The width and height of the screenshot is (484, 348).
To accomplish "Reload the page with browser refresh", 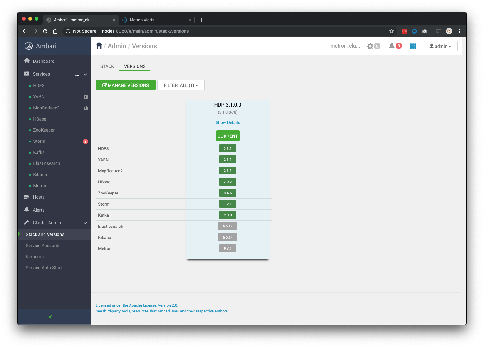I will point(45,31).
